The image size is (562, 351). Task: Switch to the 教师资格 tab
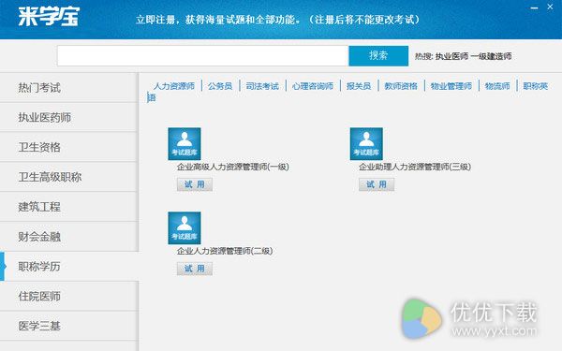click(x=401, y=86)
